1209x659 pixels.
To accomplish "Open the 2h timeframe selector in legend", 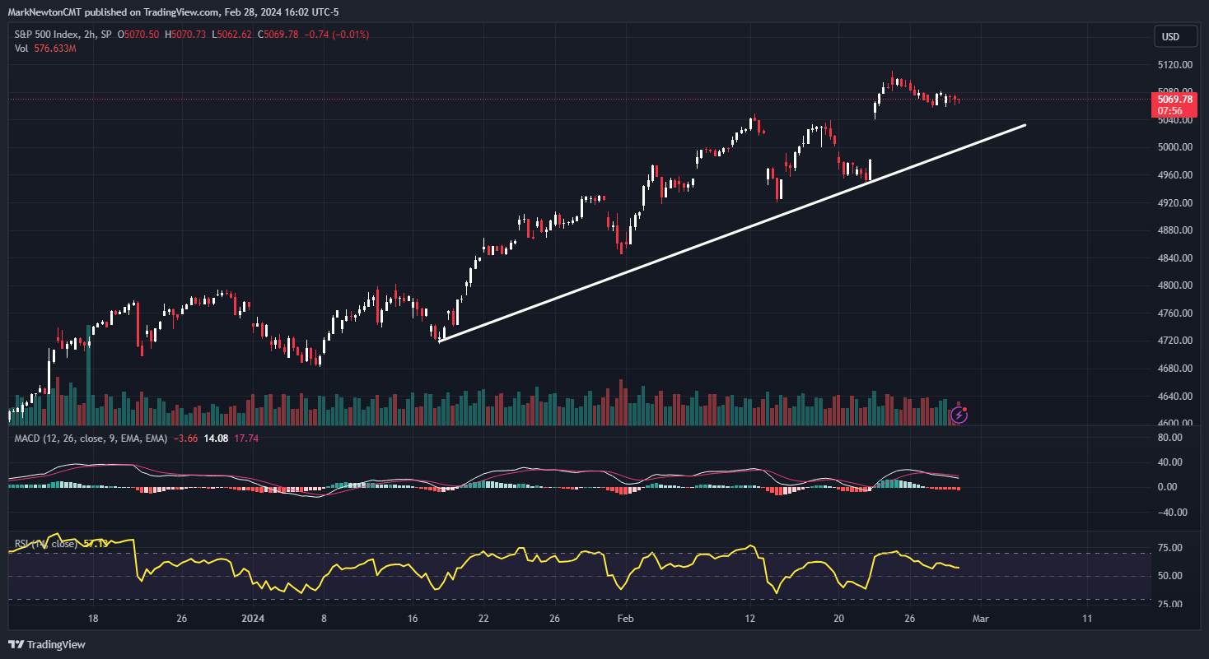I will tap(89, 35).
